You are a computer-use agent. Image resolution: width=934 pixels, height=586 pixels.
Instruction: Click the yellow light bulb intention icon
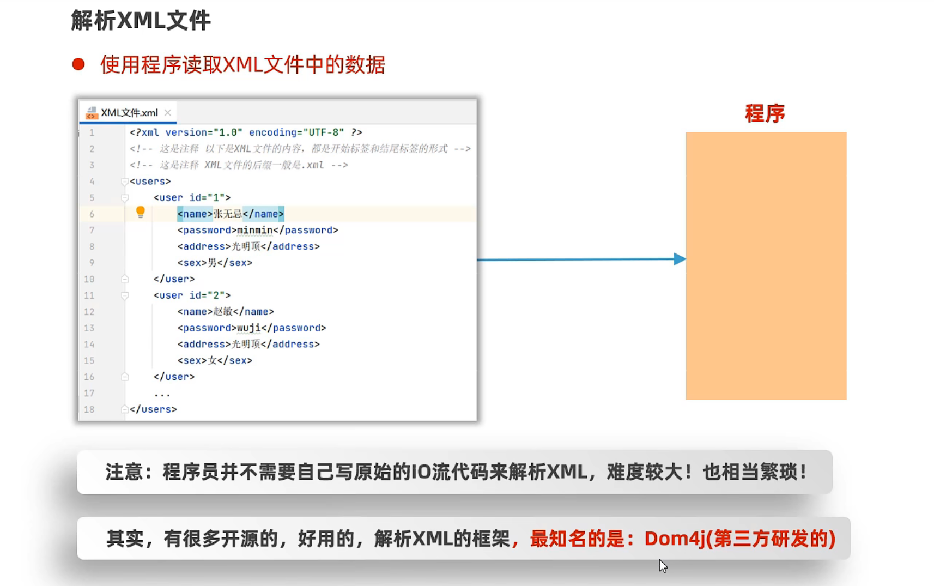coord(140,212)
